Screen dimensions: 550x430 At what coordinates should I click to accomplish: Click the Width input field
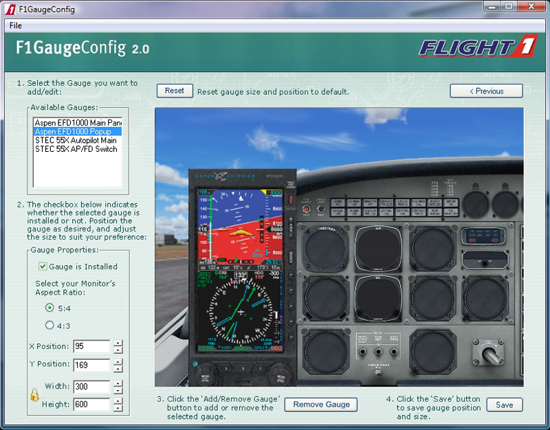91,387
